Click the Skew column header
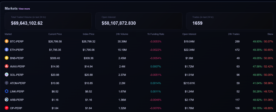The height and width of the screenshot is (112, 276). (271, 34)
